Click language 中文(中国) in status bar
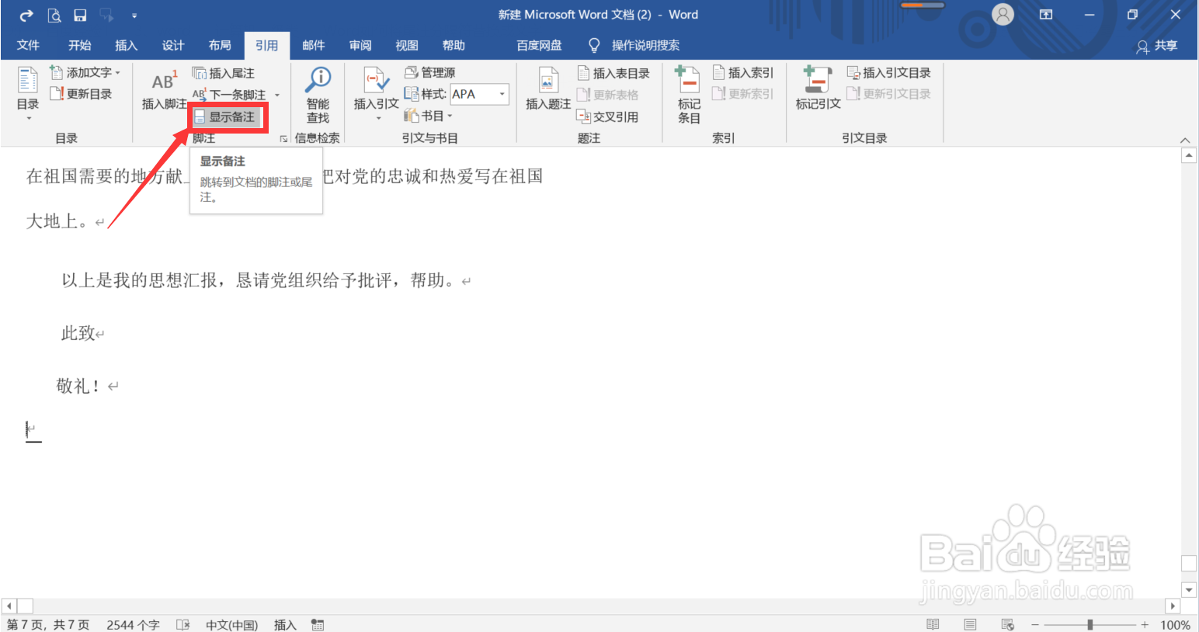Screen dimensions: 1199x632 (231, 624)
